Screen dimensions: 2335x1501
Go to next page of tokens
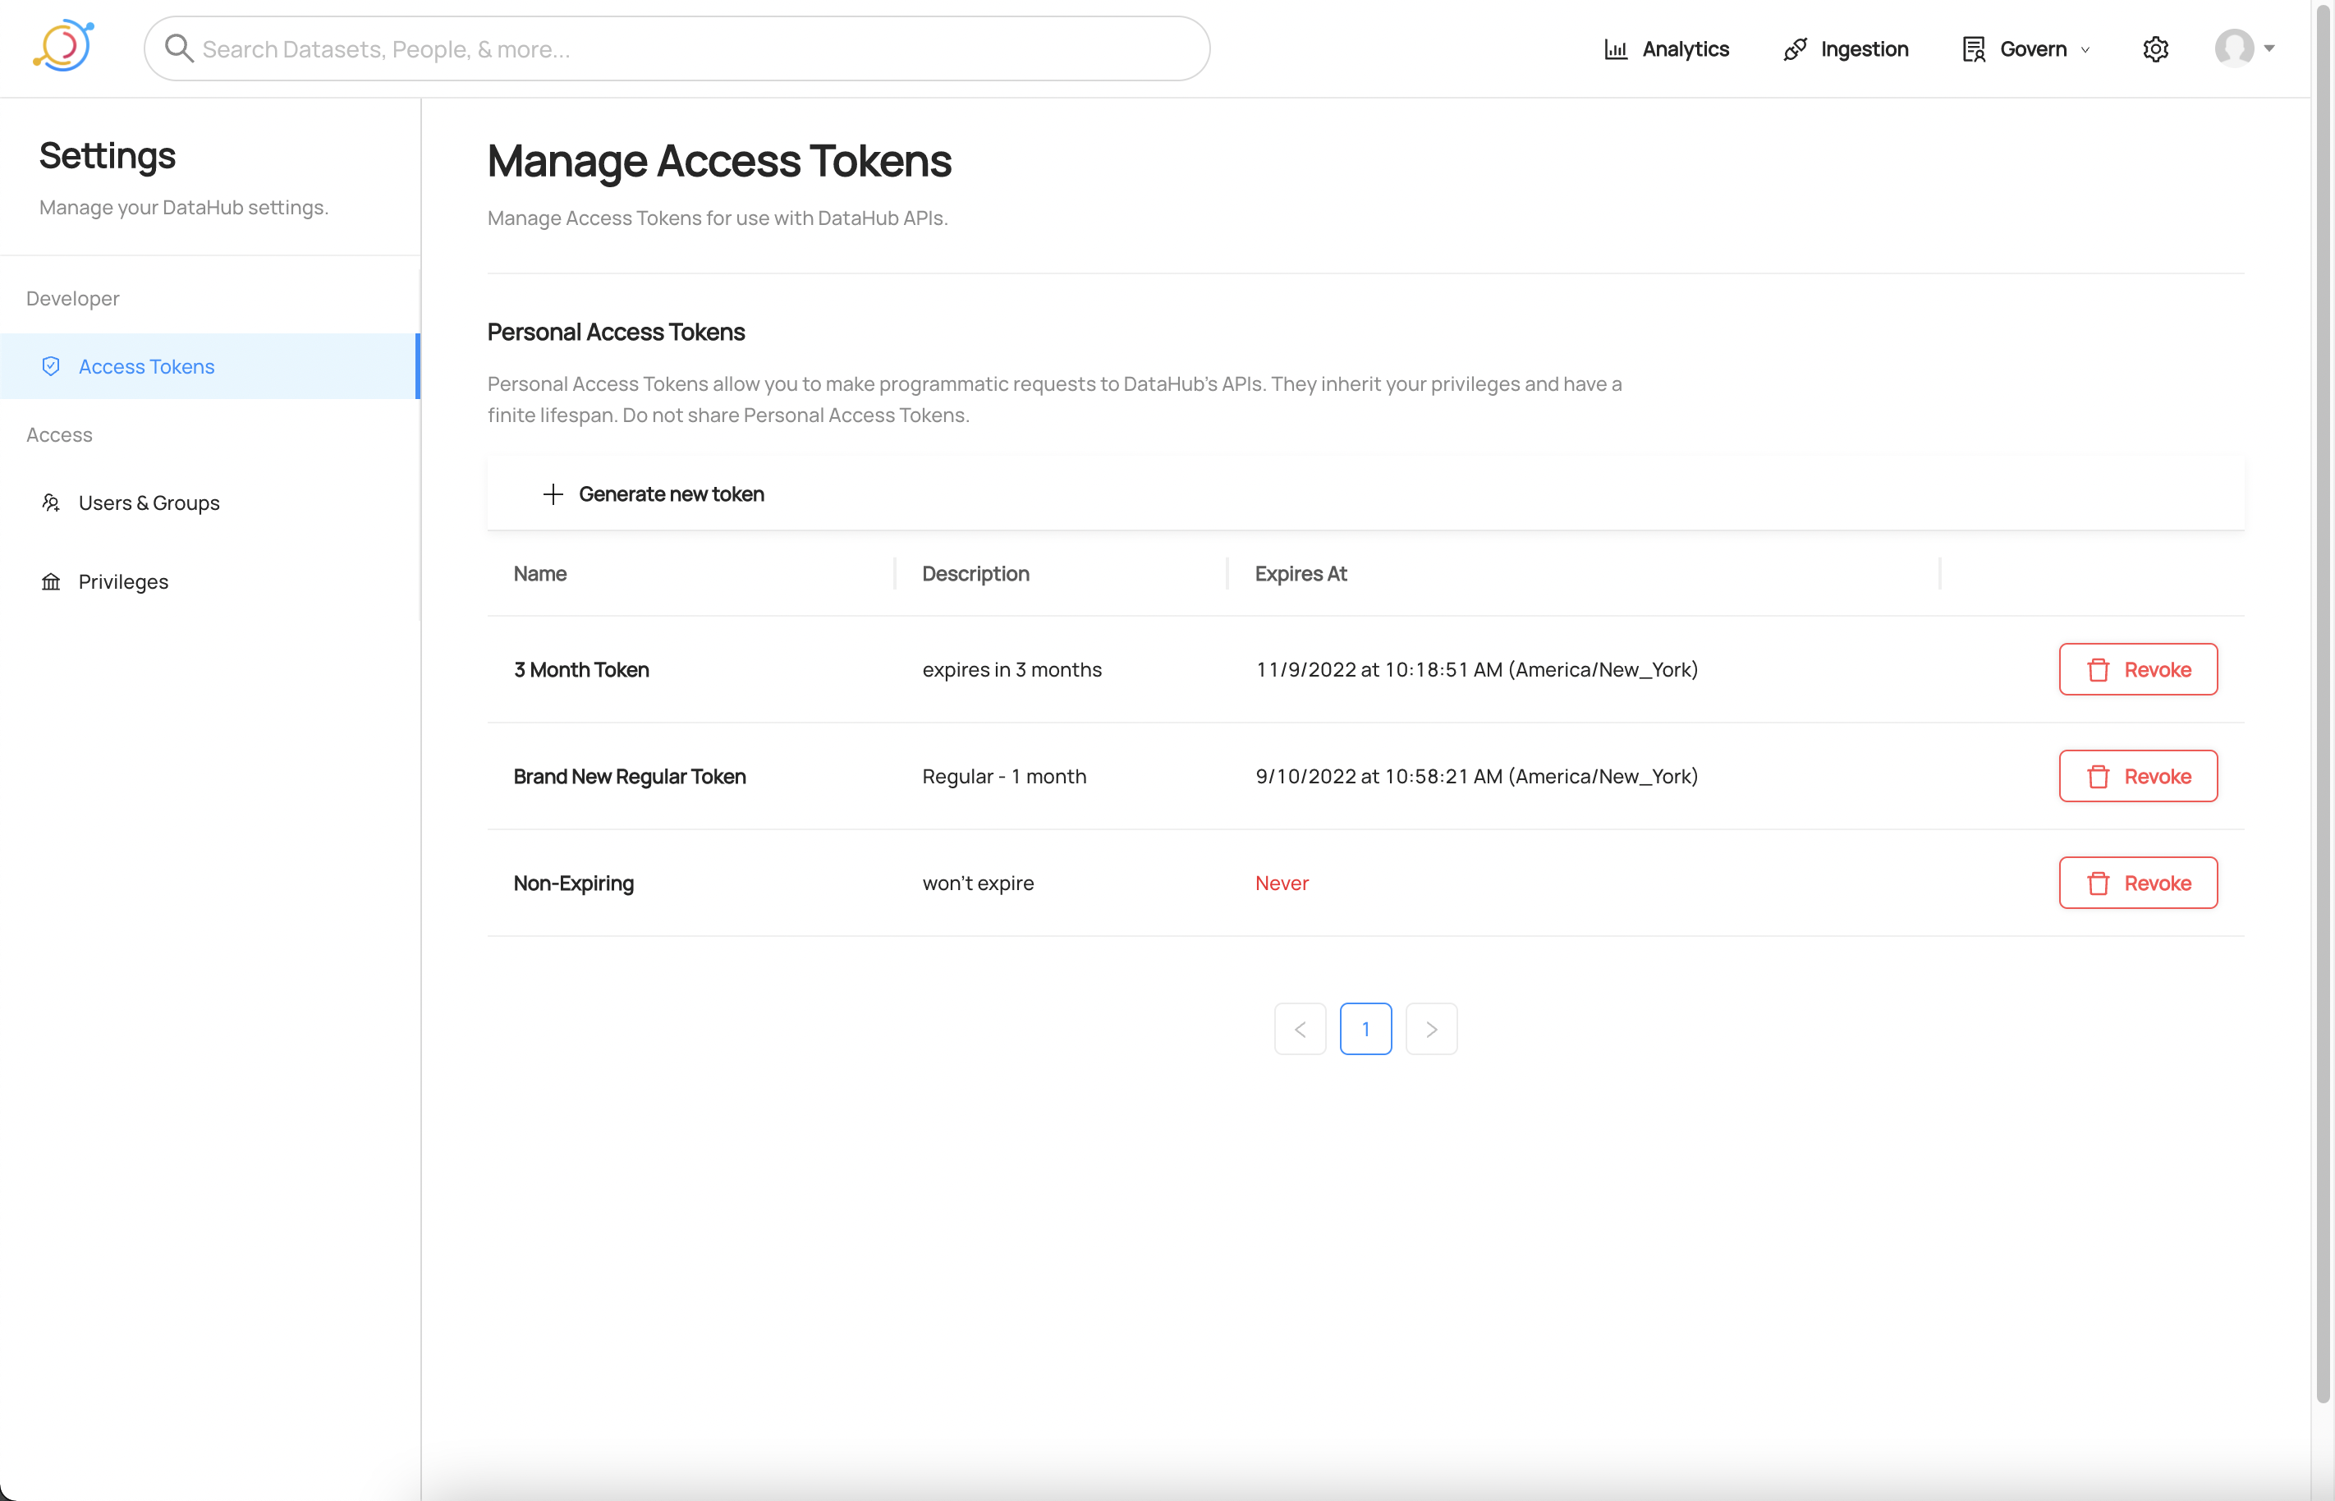[x=1432, y=1029]
